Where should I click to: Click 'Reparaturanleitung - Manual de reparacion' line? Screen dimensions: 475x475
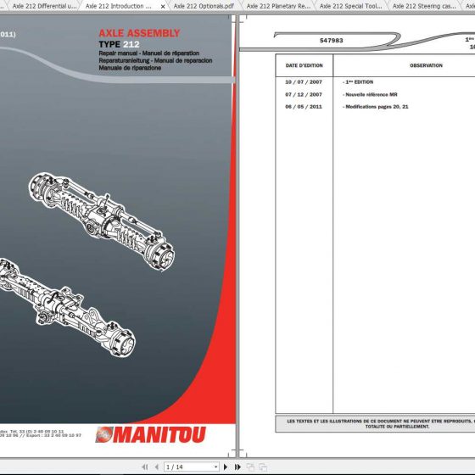tap(155, 60)
